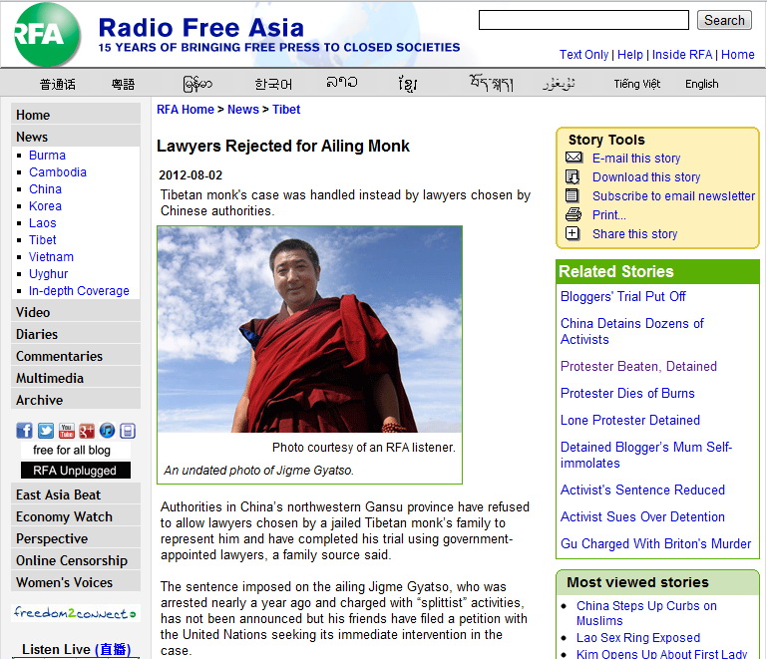The width and height of the screenshot is (767, 659).
Task: Open the mobile device icon
Action: click(128, 431)
